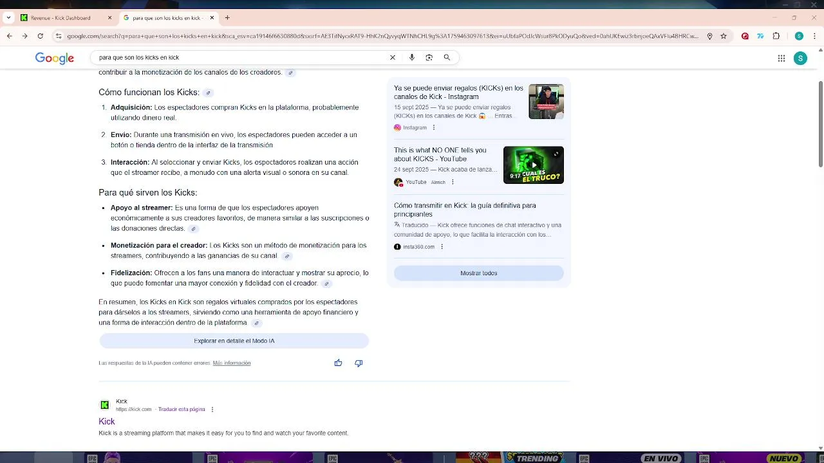Clear the search query with X
824x463 pixels.
click(393, 57)
